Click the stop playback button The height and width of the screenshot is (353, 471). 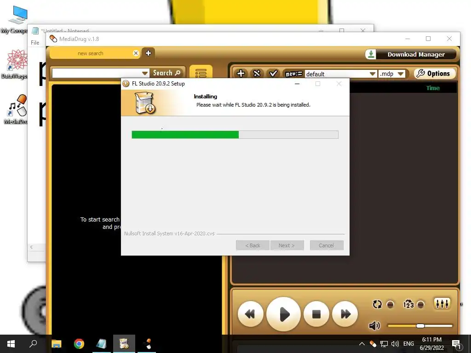(316, 314)
